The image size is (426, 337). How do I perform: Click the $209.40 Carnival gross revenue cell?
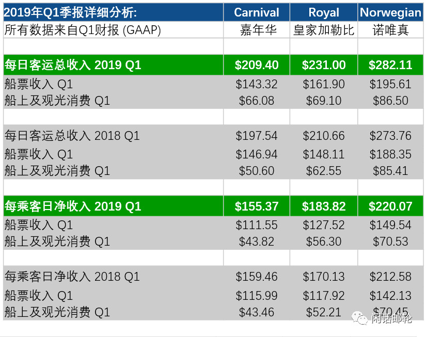coord(257,65)
